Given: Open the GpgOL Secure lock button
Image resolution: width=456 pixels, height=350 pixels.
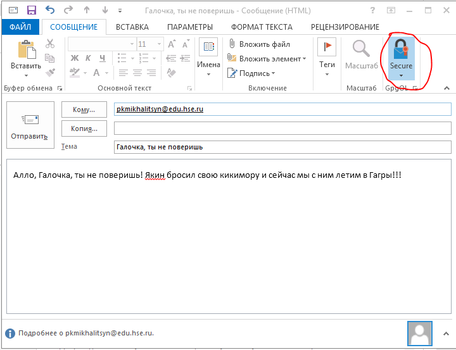Looking at the screenshot, I should [402, 58].
